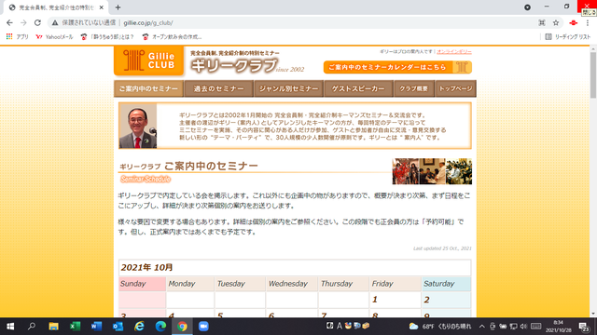Image resolution: width=597 pixels, height=335 pixels.
Task: Click the Wednesday column header
Action: [x=291, y=284]
